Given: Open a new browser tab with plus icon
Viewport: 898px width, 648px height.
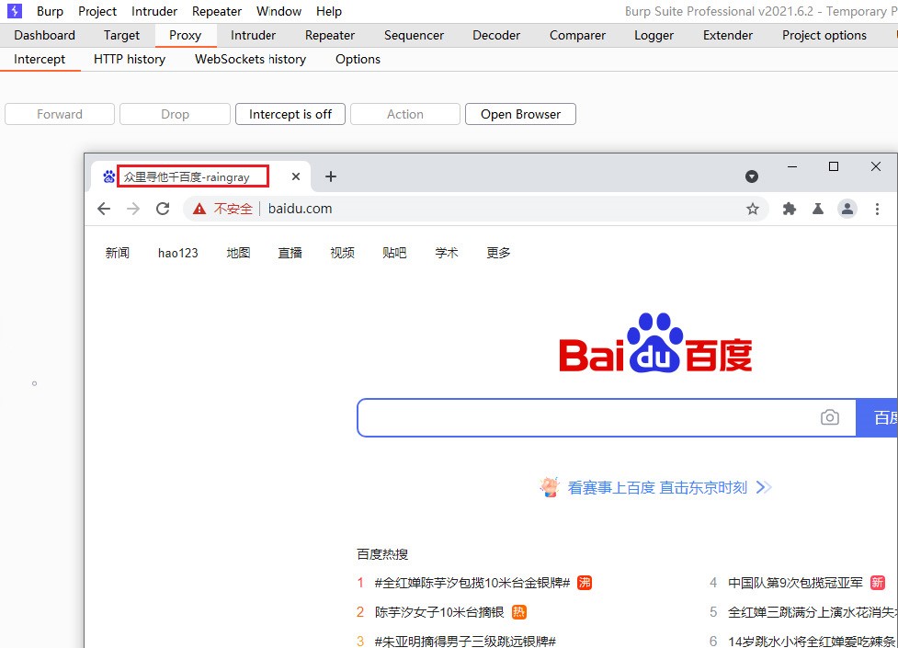Looking at the screenshot, I should (331, 176).
